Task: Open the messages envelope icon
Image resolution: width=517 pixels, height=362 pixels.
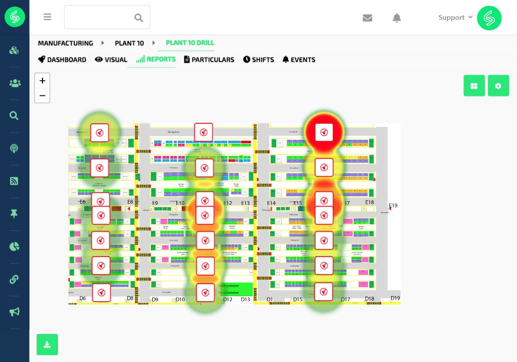Action: tap(367, 18)
